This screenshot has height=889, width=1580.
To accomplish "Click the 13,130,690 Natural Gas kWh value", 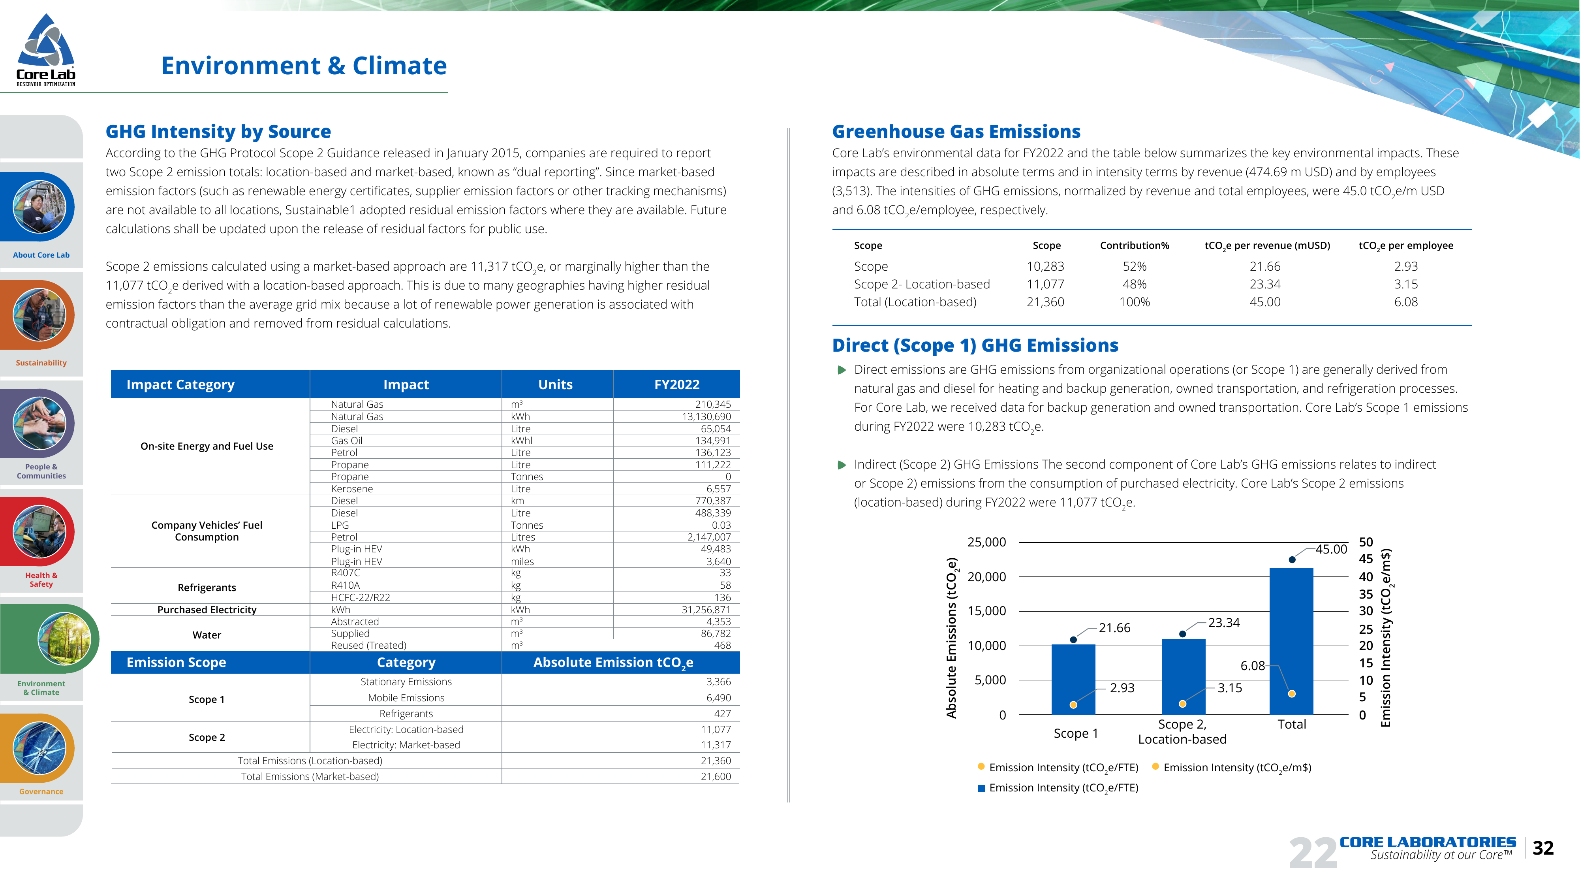I will click(706, 416).
